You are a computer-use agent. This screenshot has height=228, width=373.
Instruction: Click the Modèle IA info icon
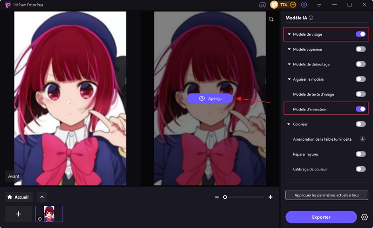pyautogui.click(x=311, y=18)
